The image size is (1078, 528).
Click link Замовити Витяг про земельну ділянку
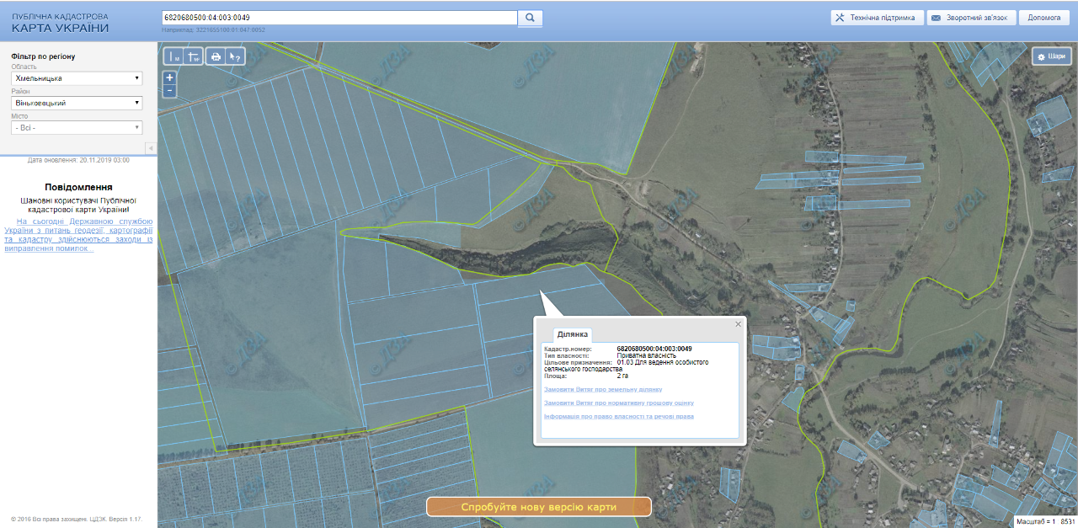pos(603,389)
